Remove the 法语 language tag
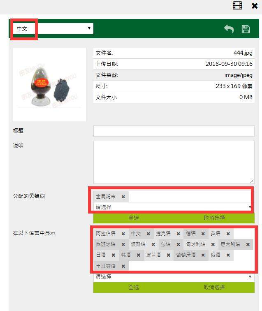The width and height of the screenshot is (262, 311). tap(179, 244)
